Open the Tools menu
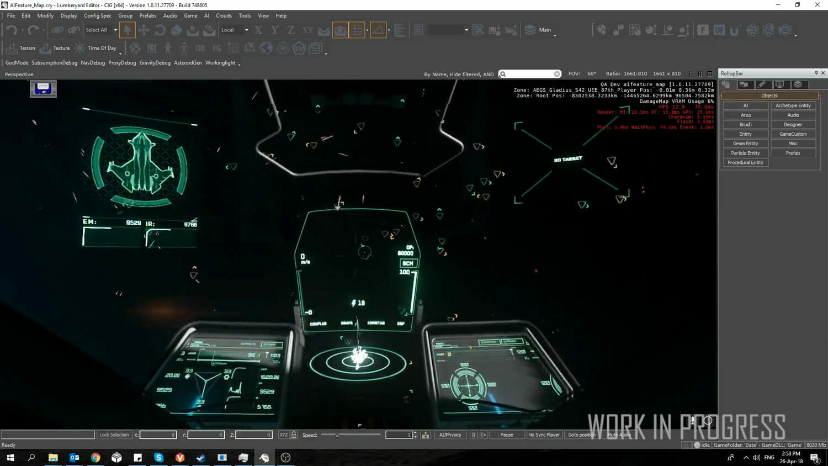828x466 pixels. click(x=245, y=15)
